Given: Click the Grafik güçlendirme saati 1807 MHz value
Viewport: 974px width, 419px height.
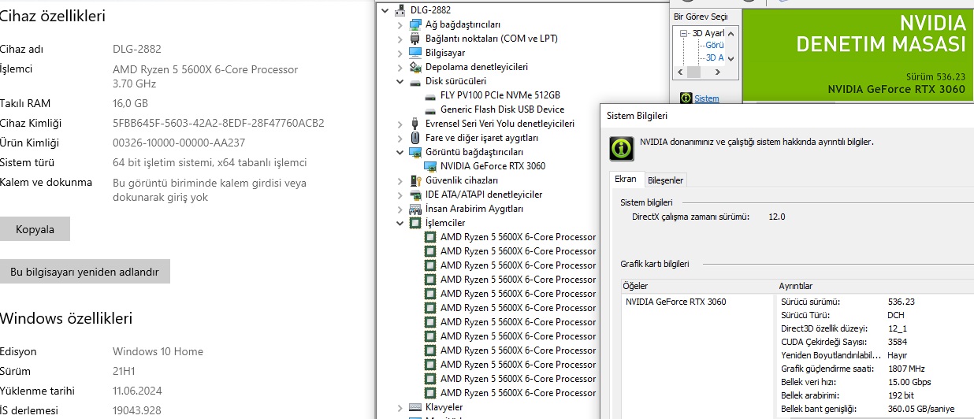Looking at the screenshot, I should (906, 369).
